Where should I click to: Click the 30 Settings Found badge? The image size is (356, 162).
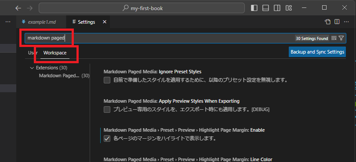coord(312,38)
